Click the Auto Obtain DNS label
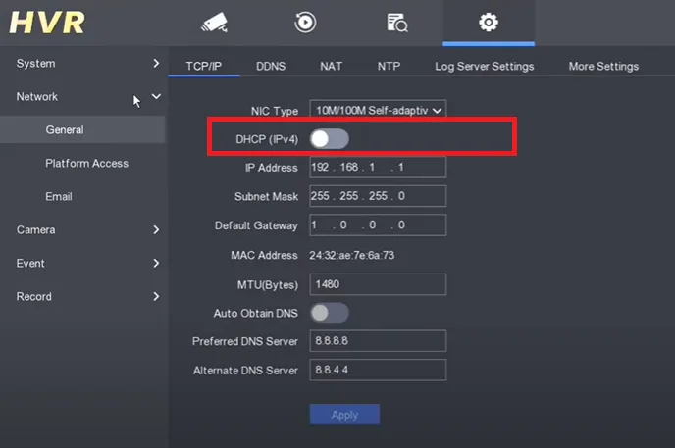This screenshot has width=675, height=448. [256, 313]
